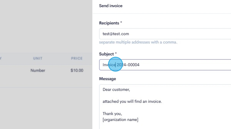Focus the Recipients email input field

[164, 34]
